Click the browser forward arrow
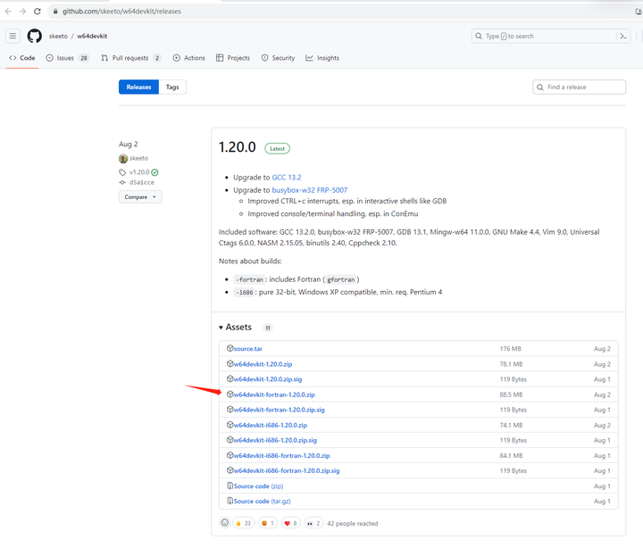This screenshot has height=548, width=643. [x=22, y=12]
